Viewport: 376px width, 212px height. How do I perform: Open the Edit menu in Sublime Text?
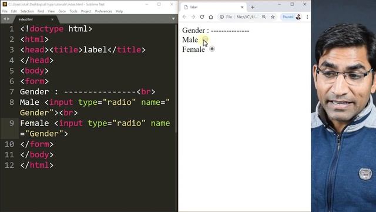(14, 11)
